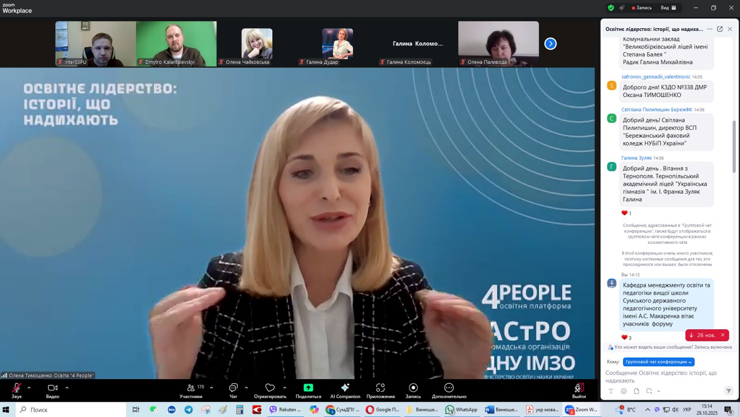Open WhatsApp from the Windows taskbar
The width and height of the screenshot is (740, 417).
[x=462, y=410]
